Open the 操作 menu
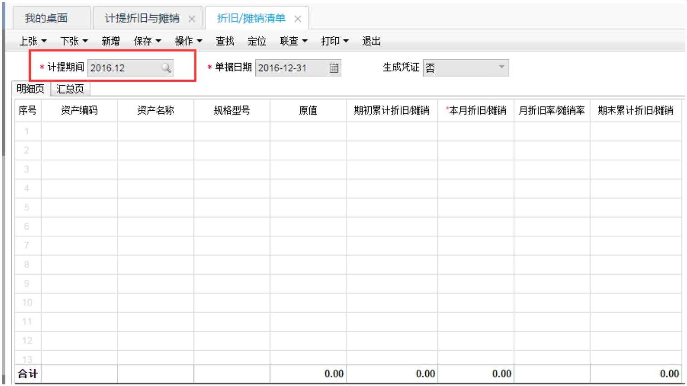 pyautogui.click(x=189, y=41)
